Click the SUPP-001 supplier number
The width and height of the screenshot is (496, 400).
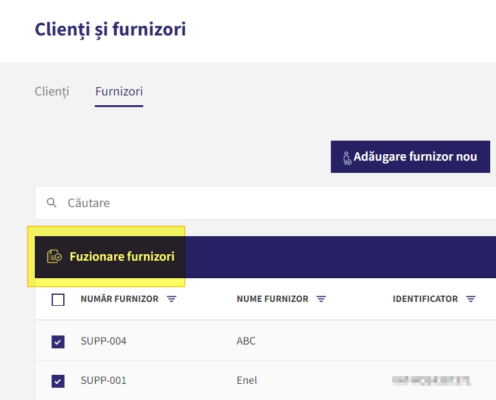(103, 381)
